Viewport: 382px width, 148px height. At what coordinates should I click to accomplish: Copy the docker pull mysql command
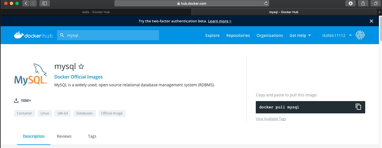358,107
